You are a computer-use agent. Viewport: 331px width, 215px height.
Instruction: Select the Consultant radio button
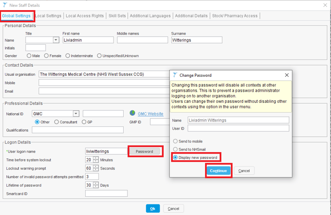click(x=56, y=122)
